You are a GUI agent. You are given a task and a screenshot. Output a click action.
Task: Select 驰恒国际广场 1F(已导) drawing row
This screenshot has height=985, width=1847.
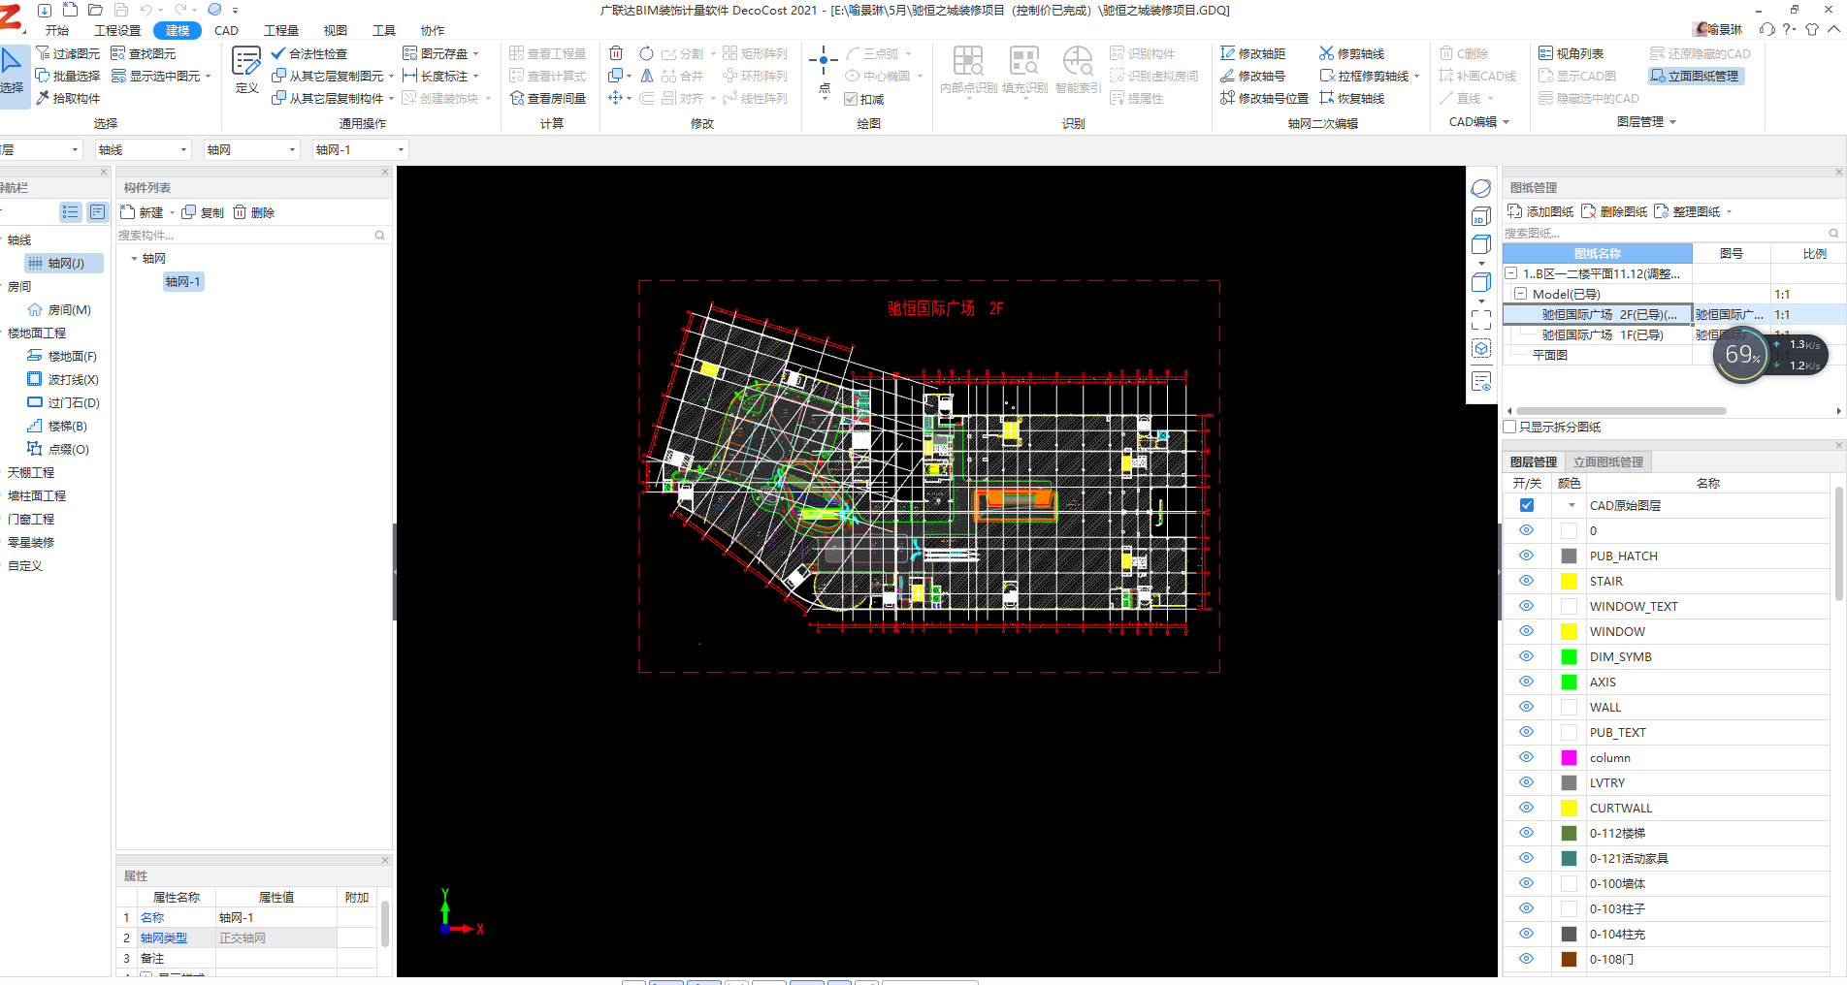[x=1601, y=334]
